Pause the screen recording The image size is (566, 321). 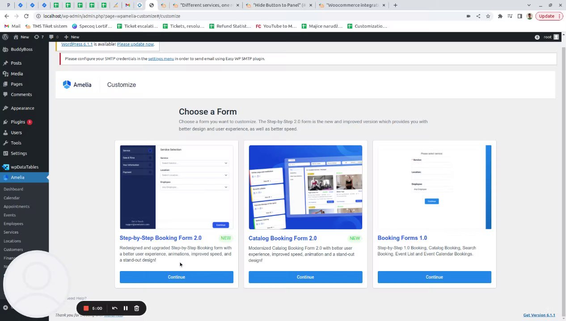(x=126, y=308)
